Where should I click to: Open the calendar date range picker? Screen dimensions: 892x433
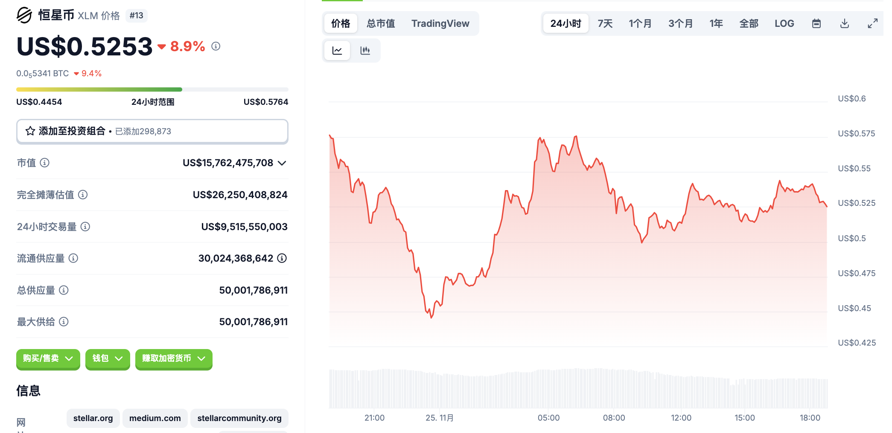click(816, 23)
